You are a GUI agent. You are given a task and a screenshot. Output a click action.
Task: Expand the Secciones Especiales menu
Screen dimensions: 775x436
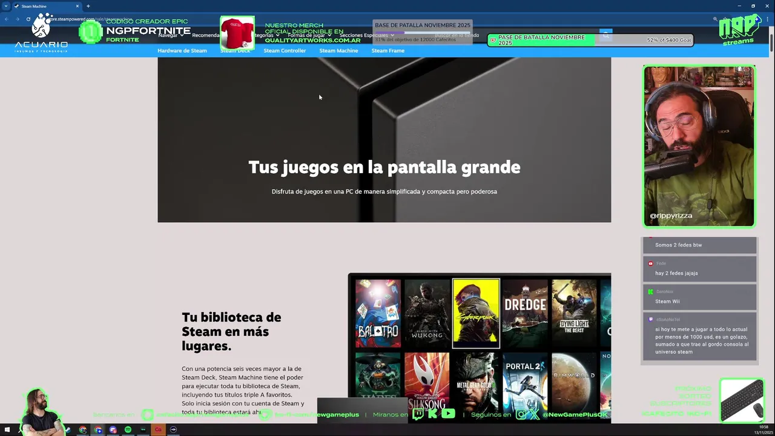pos(366,35)
